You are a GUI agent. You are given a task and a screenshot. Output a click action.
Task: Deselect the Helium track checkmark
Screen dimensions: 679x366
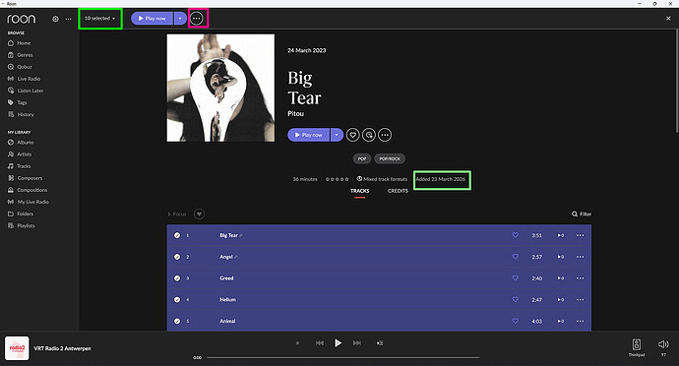[x=177, y=300]
